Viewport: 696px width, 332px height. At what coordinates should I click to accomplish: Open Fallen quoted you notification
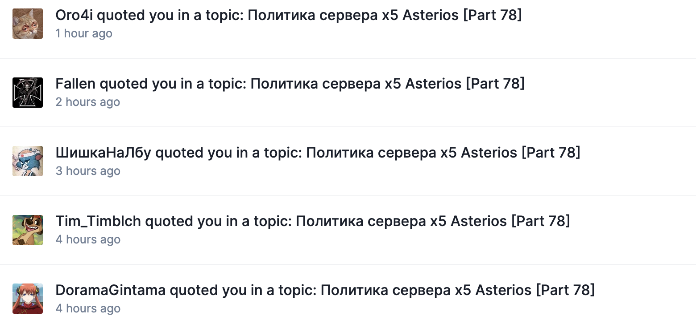pyautogui.click(x=348, y=93)
